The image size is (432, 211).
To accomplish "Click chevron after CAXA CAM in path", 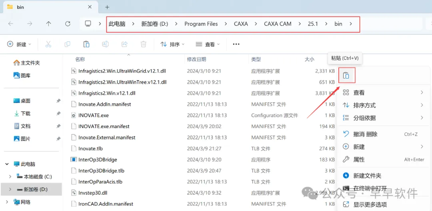I will click(x=300, y=24).
